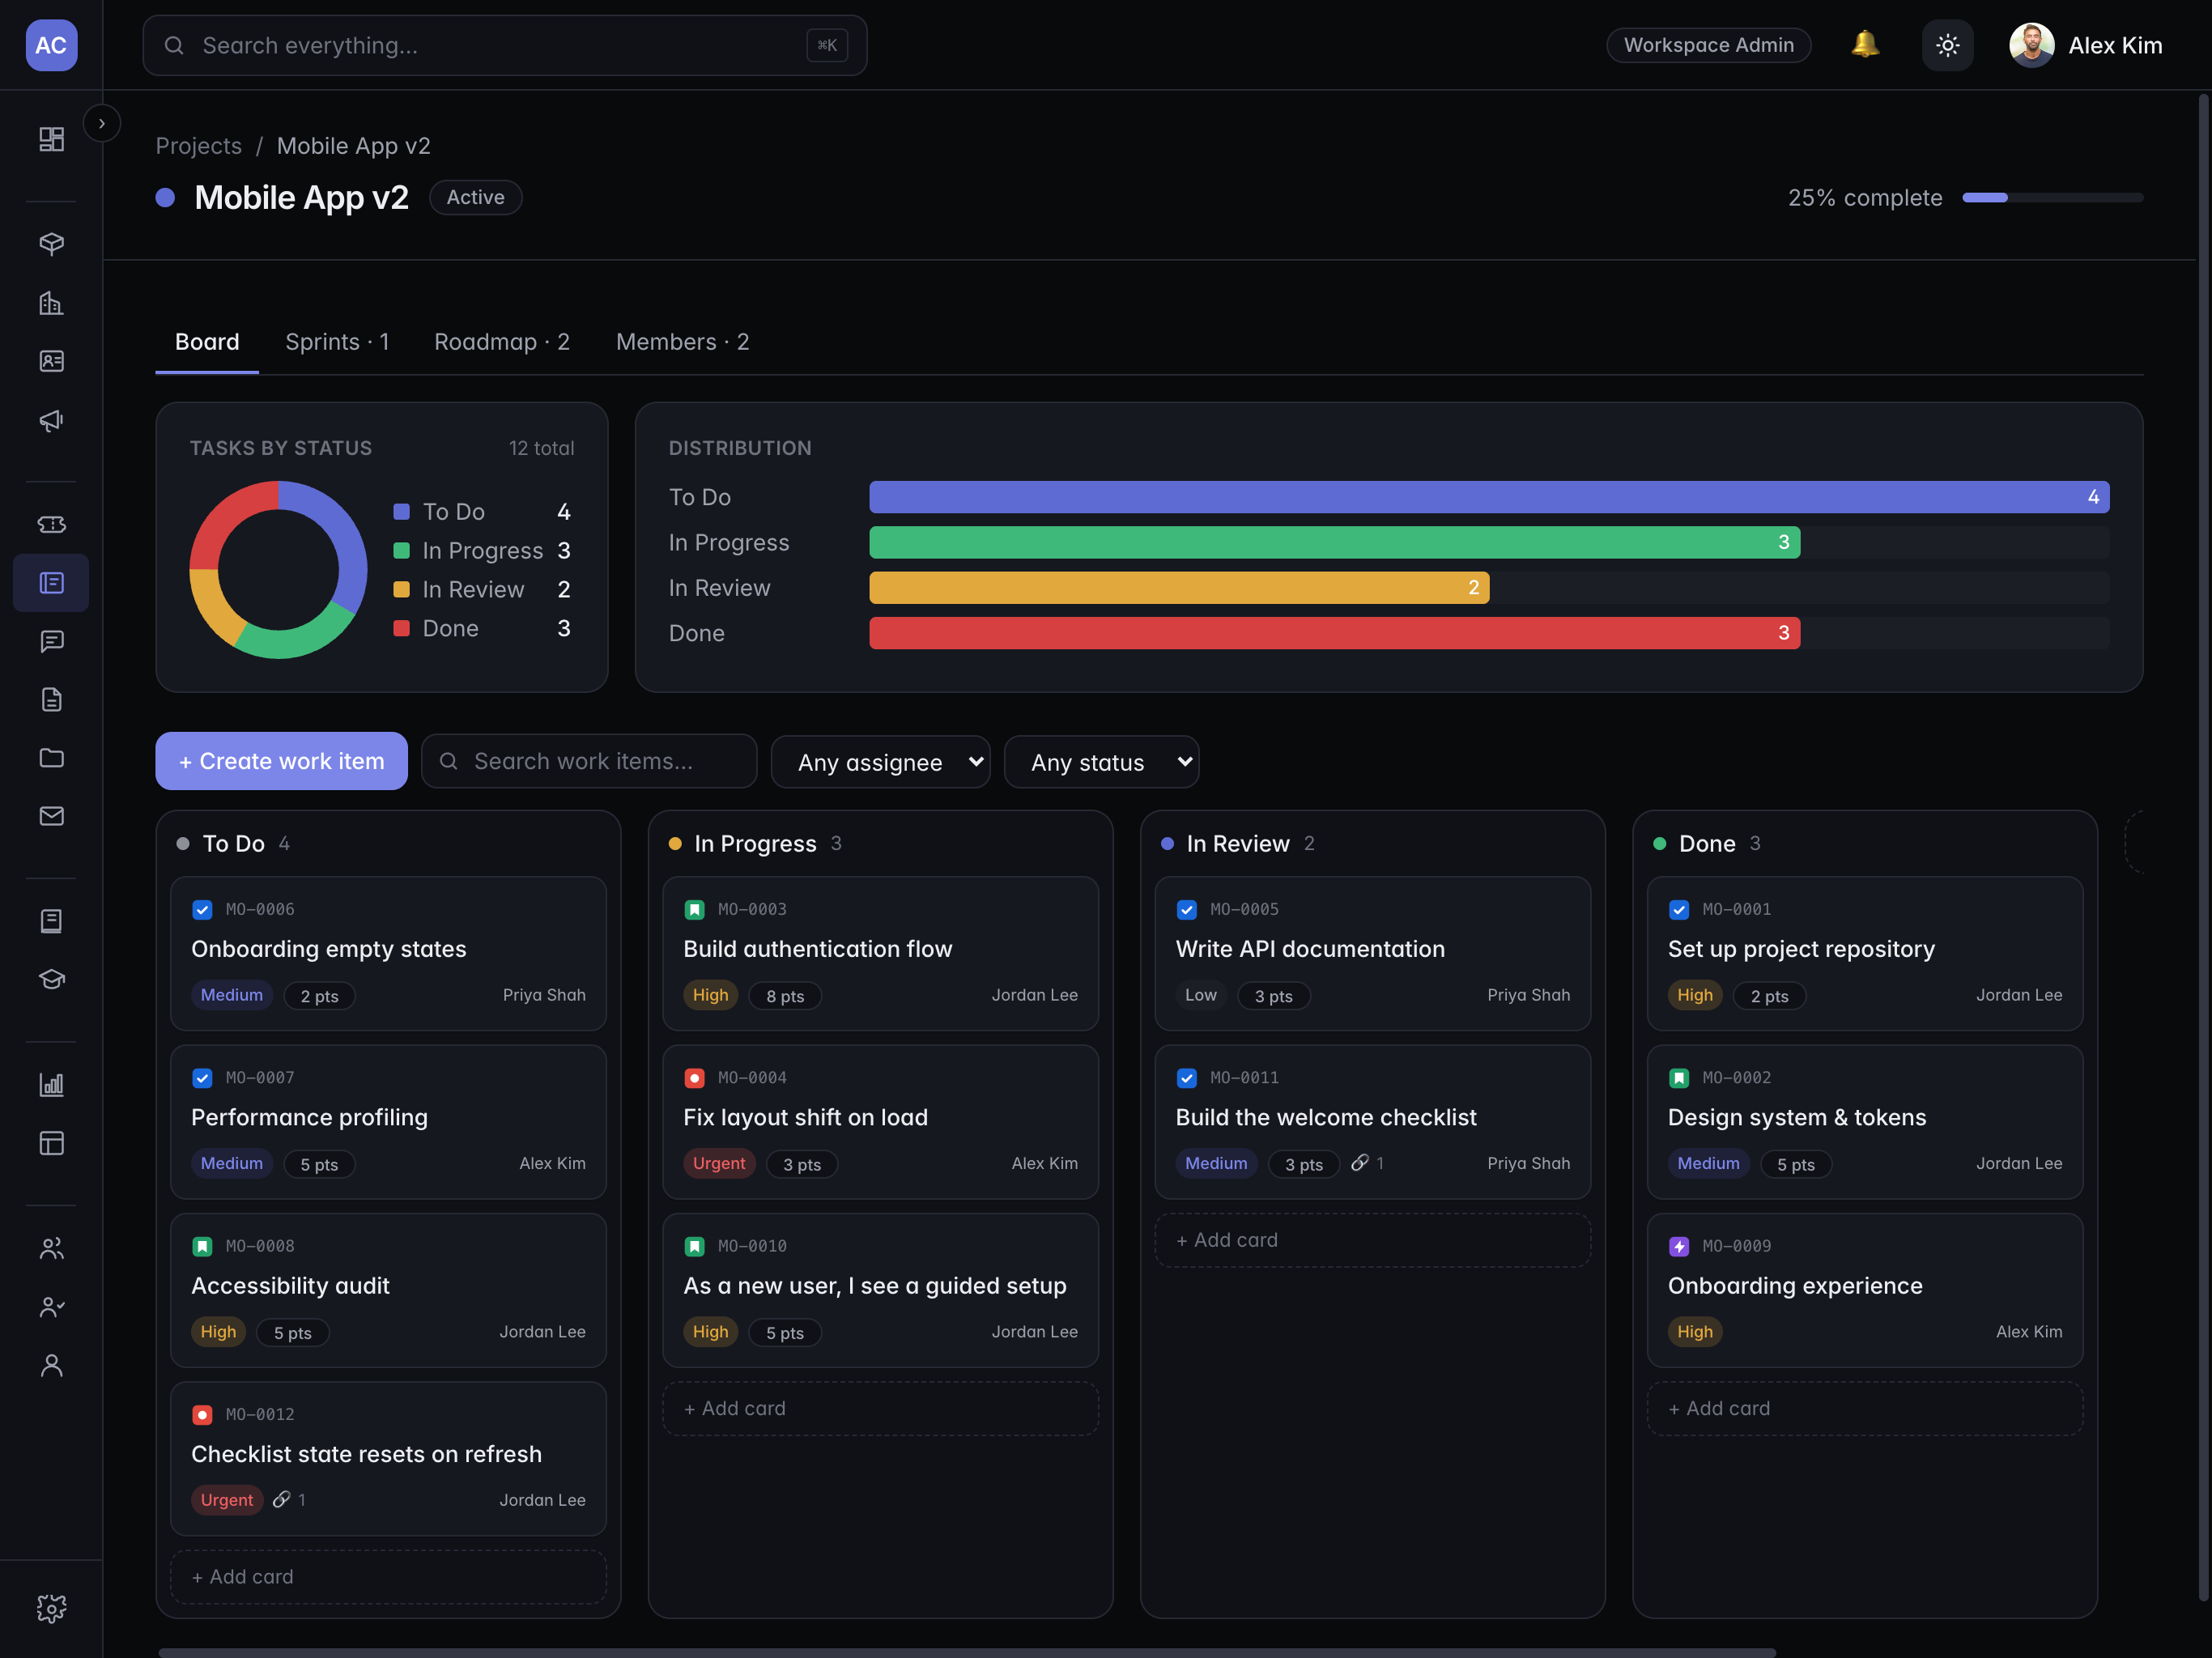The width and height of the screenshot is (2212, 1658).
Task: Add card in the Done column
Action: point(1864,1408)
